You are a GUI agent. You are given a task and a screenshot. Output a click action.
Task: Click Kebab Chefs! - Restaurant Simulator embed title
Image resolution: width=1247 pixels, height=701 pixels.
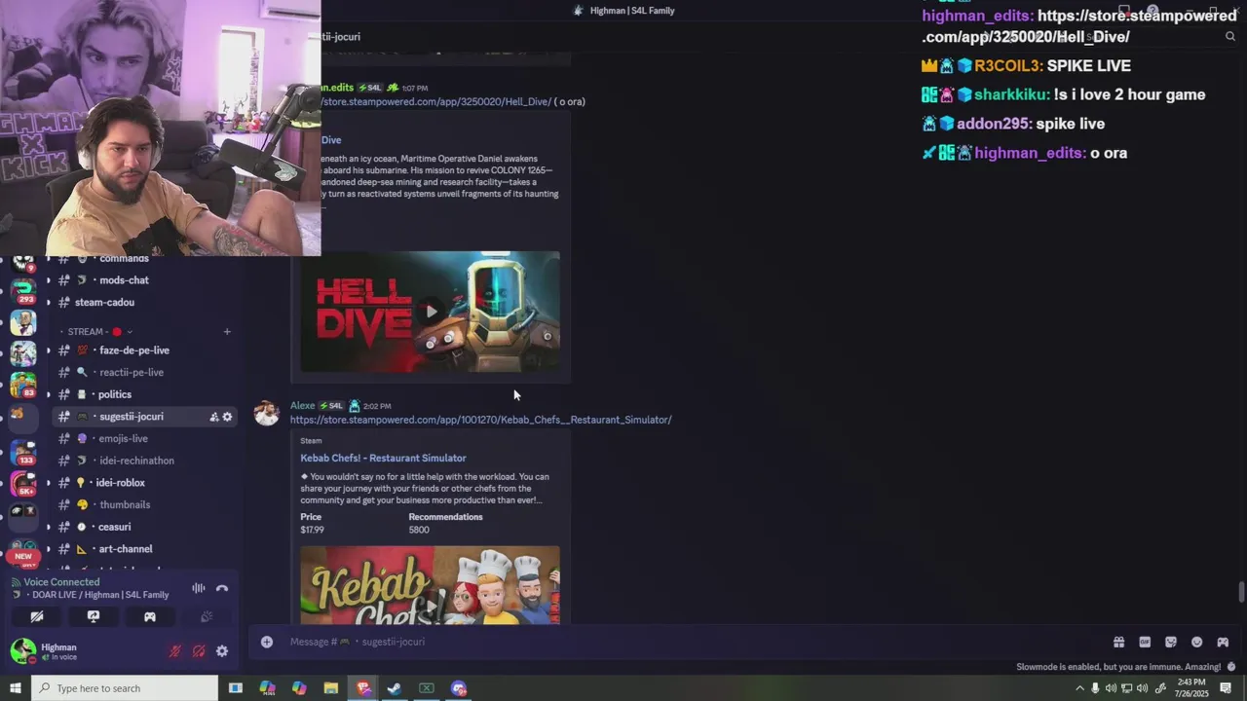[383, 458]
